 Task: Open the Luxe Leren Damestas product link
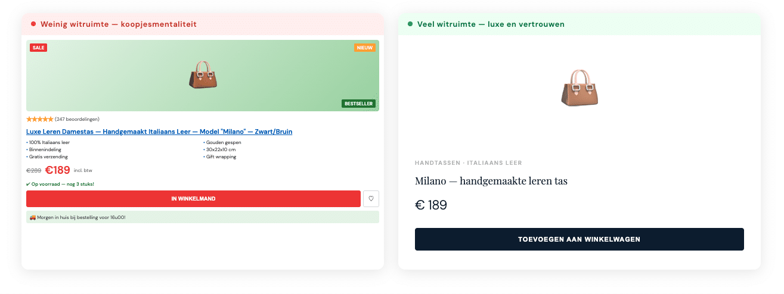pos(159,132)
